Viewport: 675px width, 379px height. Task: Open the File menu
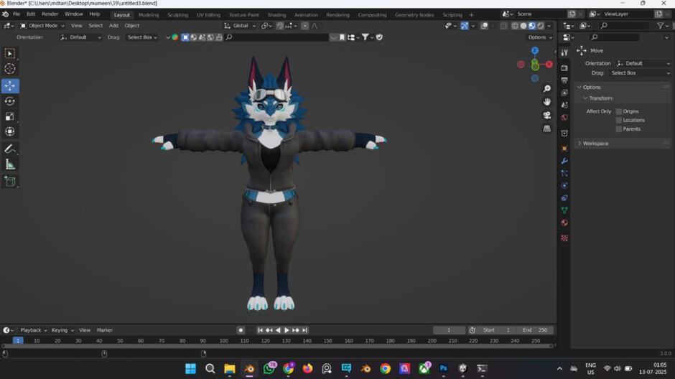17,14
